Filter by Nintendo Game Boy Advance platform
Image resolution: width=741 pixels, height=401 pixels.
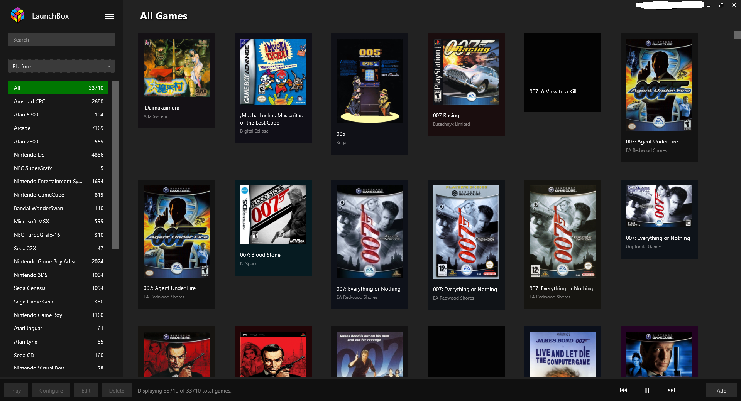58,261
